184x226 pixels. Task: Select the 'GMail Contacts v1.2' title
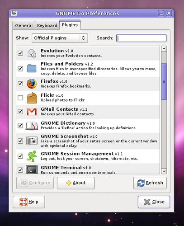[x=64, y=109]
